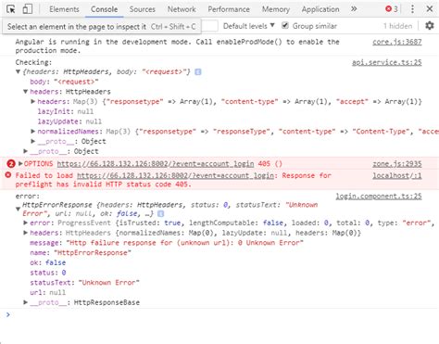Open the more tabs chevron menu
Image resolution: width=439 pixels, height=344 pixels.
click(x=354, y=9)
